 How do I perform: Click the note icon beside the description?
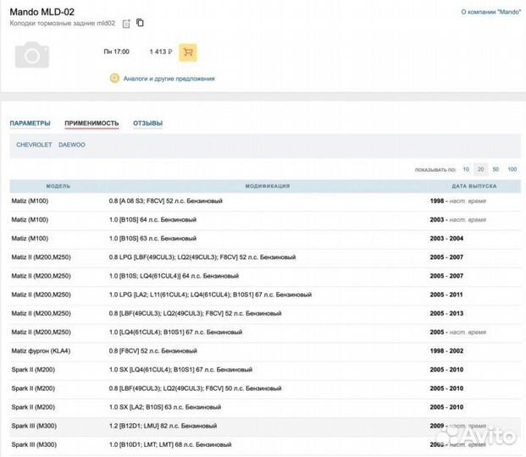pyautogui.click(x=126, y=24)
